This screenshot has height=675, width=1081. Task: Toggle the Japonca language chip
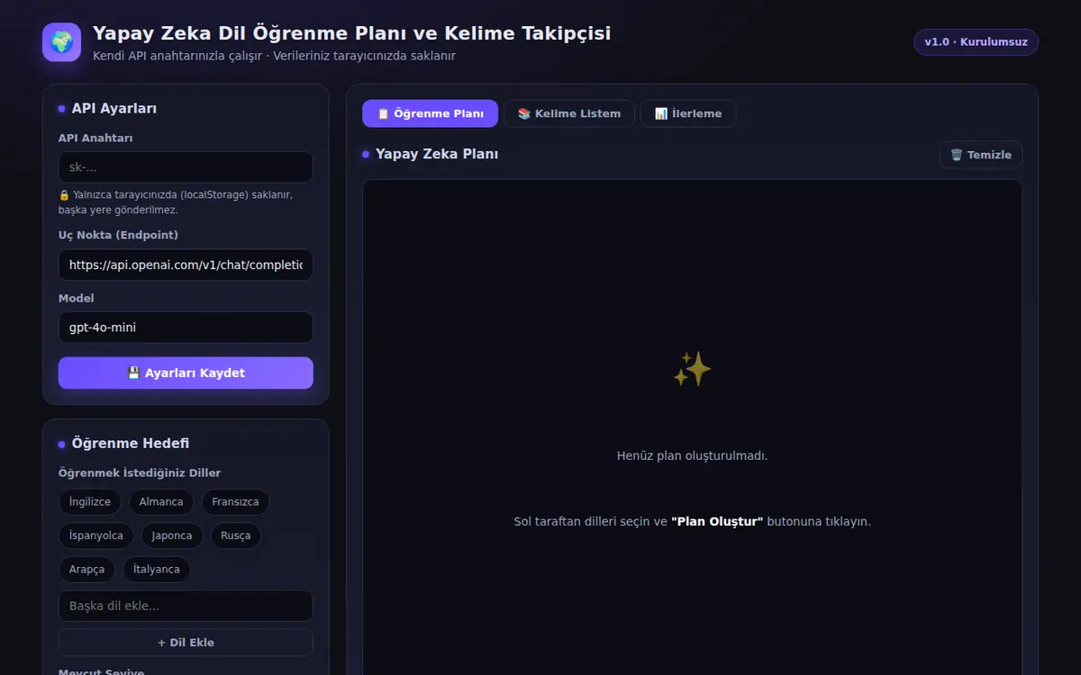[x=172, y=535]
